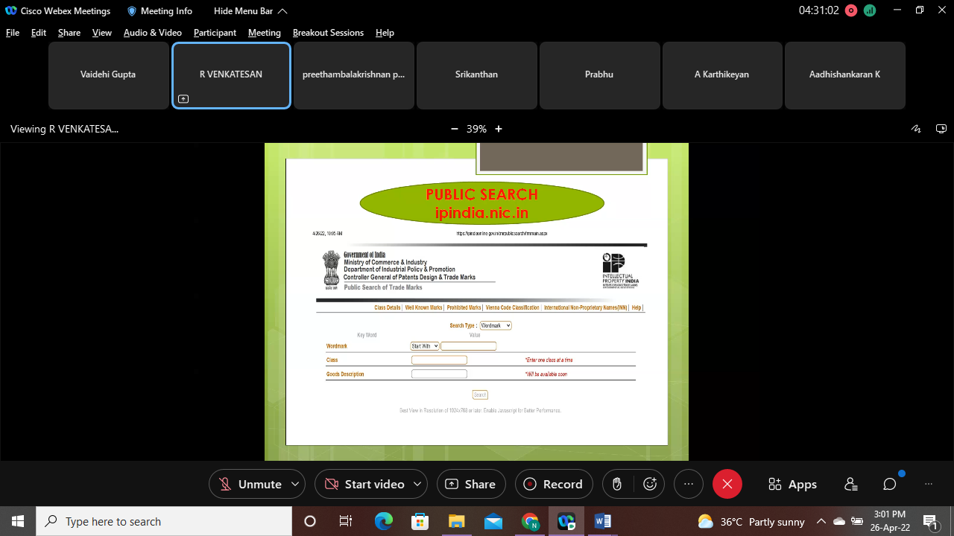954x536 pixels.
Task: Click the 39% zoom level
Action: [476, 129]
